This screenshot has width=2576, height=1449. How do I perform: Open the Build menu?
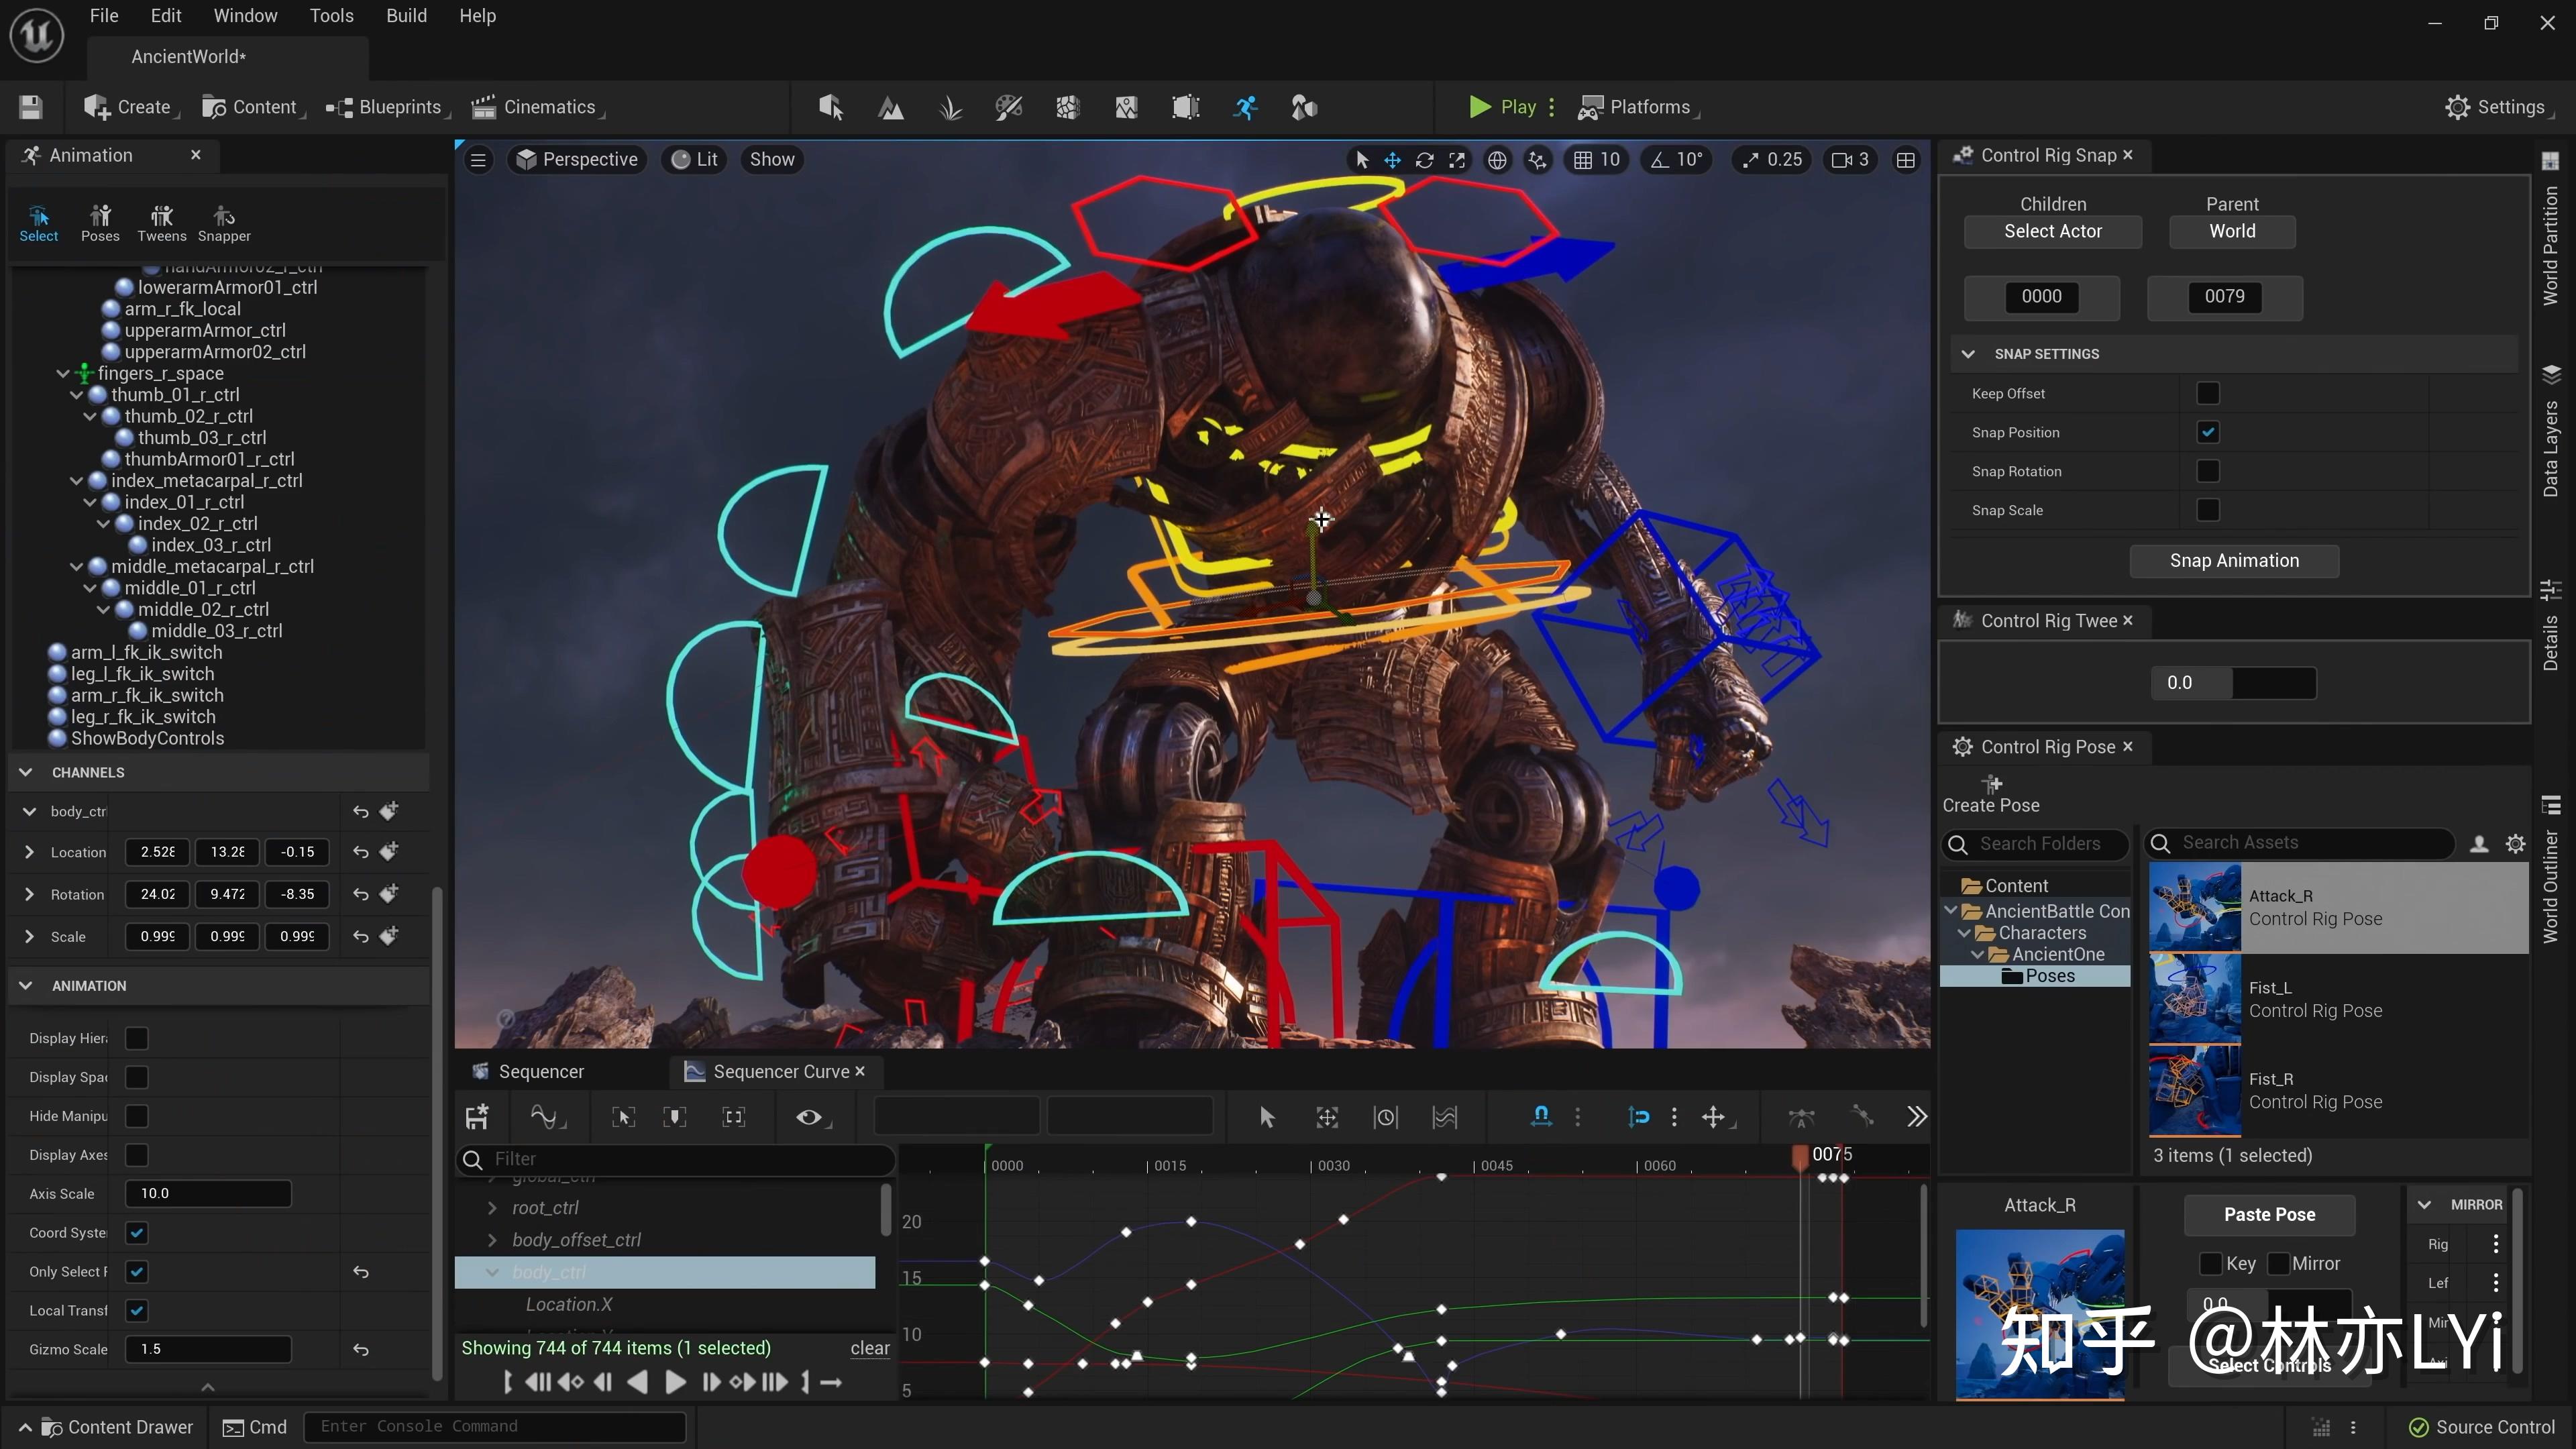click(406, 16)
